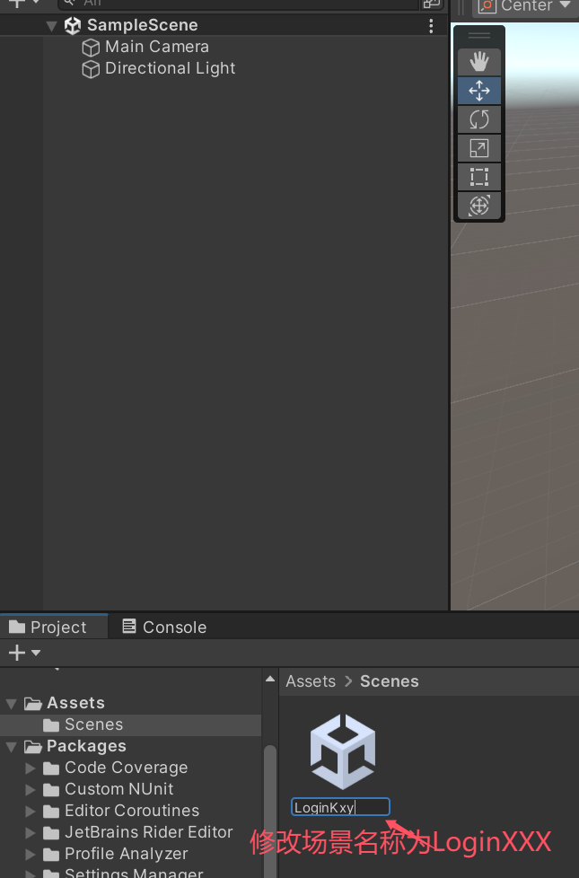Click the LoginKxy rename text field

coord(340,807)
